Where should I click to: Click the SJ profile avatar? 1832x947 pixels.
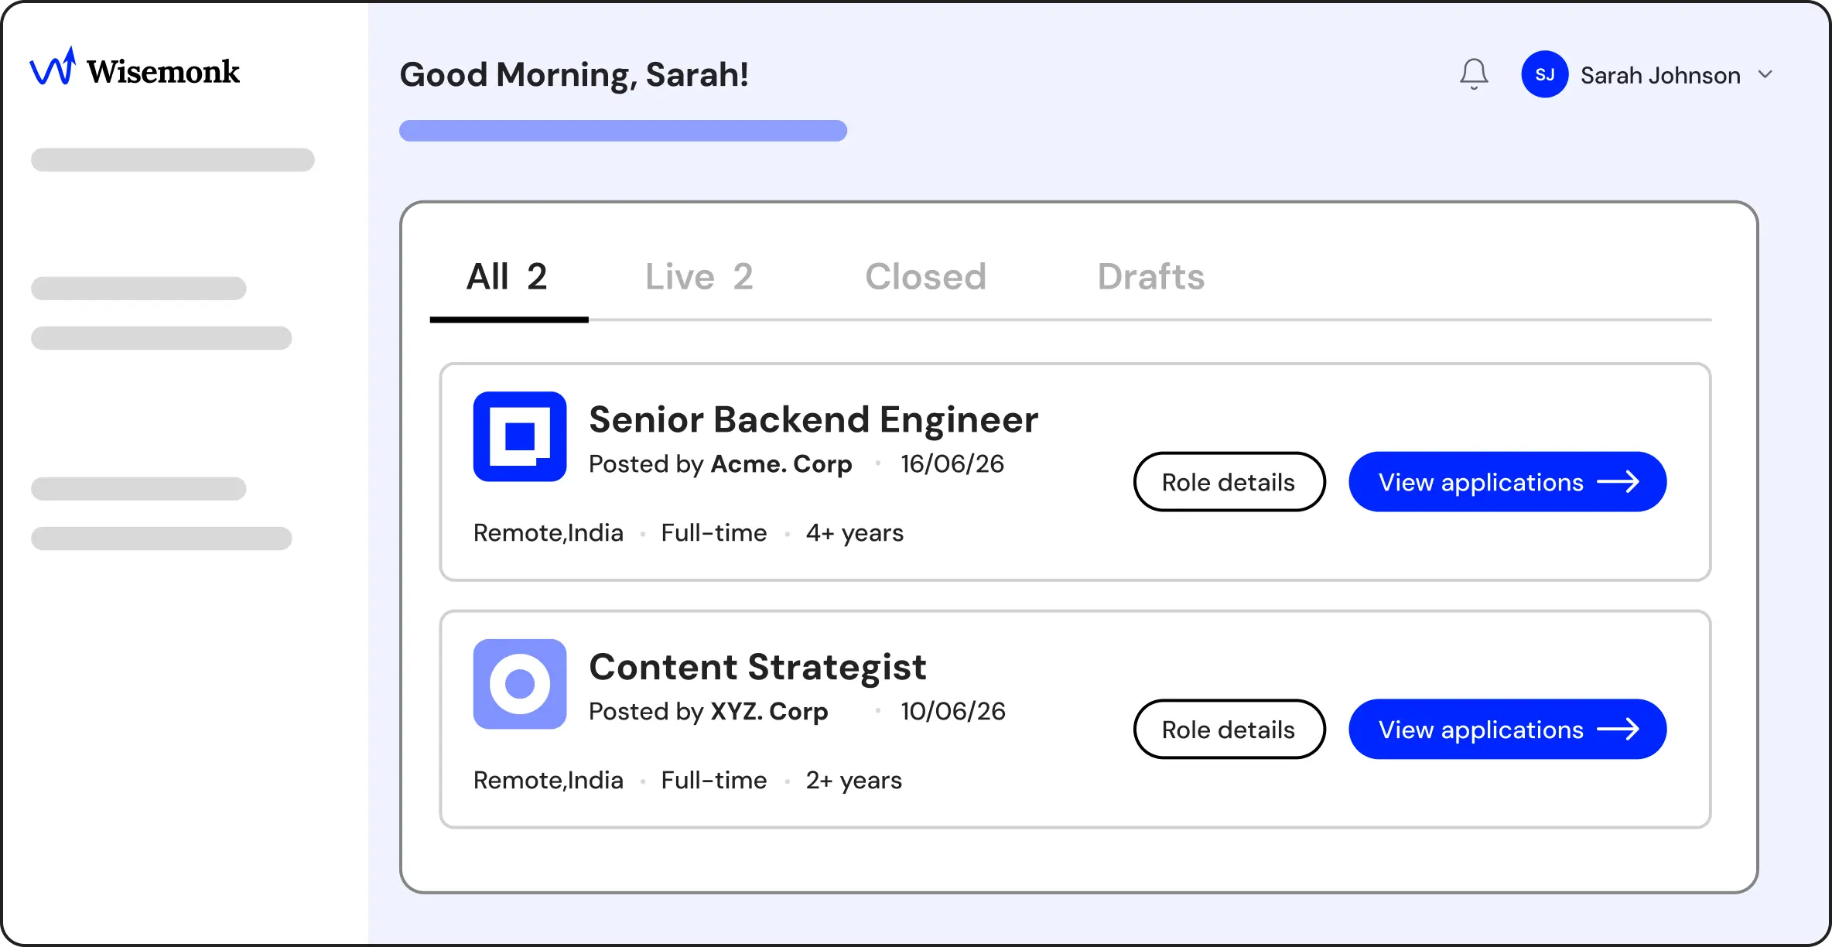[1544, 74]
